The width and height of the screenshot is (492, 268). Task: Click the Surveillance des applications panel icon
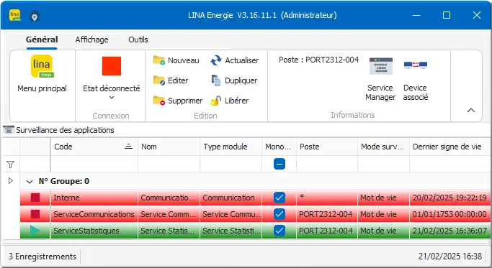coord(9,129)
